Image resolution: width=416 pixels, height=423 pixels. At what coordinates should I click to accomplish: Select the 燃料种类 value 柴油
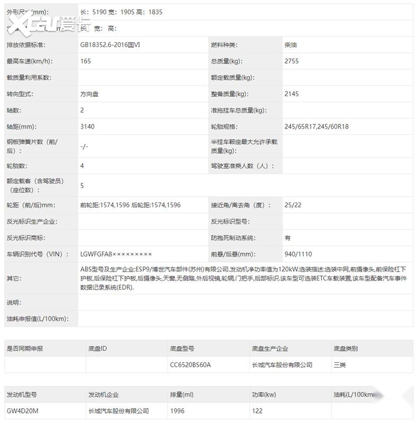pyautogui.click(x=291, y=45)
